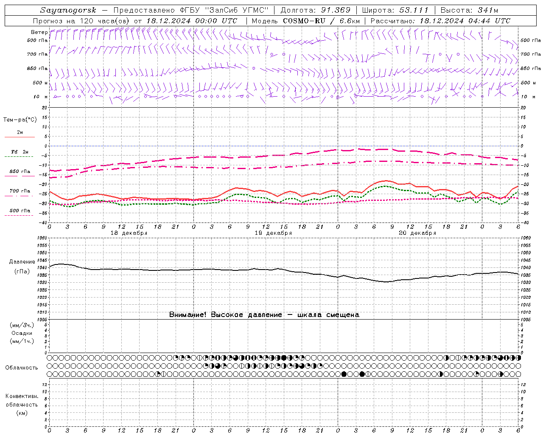Click the Sayanogorsk location title
The image size is (543, 434).
tap(68, 10)
